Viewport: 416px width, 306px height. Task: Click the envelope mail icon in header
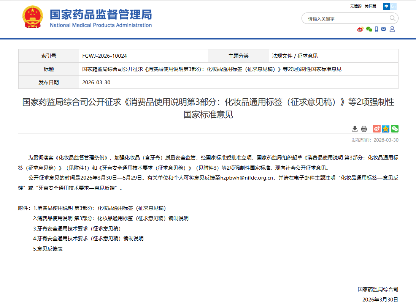(x=384, y=29)
